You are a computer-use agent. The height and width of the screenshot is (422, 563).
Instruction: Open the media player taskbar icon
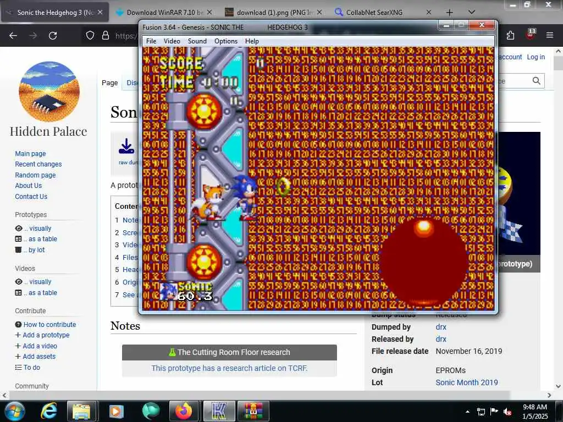(116, 411)
